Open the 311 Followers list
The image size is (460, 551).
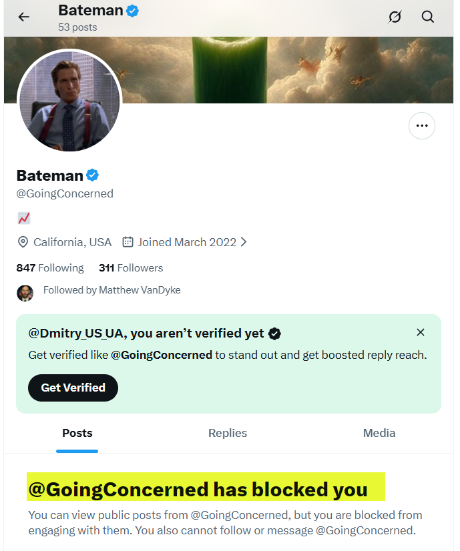coord(131,267)
